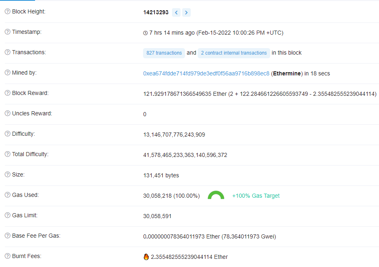Click the help icon beside Burnt Fees
This screenshot has width=379, height=267.
pyautogui.click(x=7, y=256)
